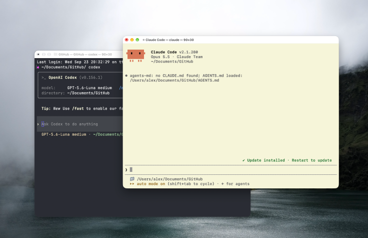This screenshot has width=368, height=238.
Task: Click the '/fast' Tip line in Codex
Action: click(x=82, y=108)
